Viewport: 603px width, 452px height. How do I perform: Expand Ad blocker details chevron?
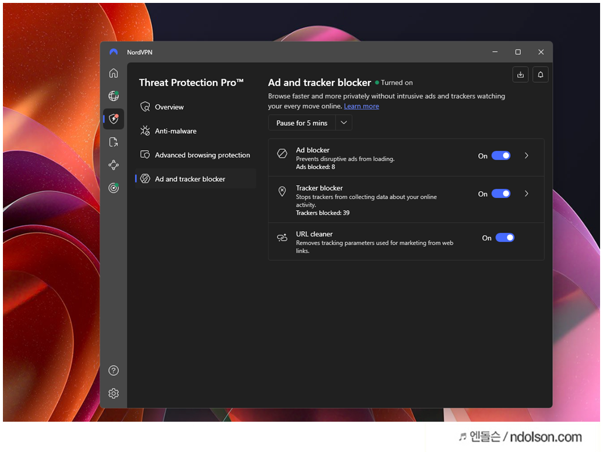coord(527,156)
